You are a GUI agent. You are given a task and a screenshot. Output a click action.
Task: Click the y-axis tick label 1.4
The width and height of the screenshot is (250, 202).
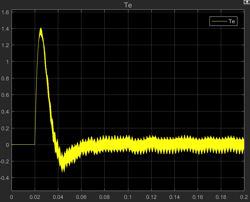[x=5, y=29]
